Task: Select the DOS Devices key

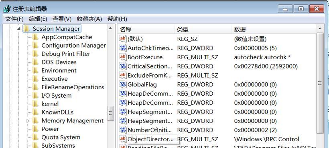Action: (x=59, y=62)
